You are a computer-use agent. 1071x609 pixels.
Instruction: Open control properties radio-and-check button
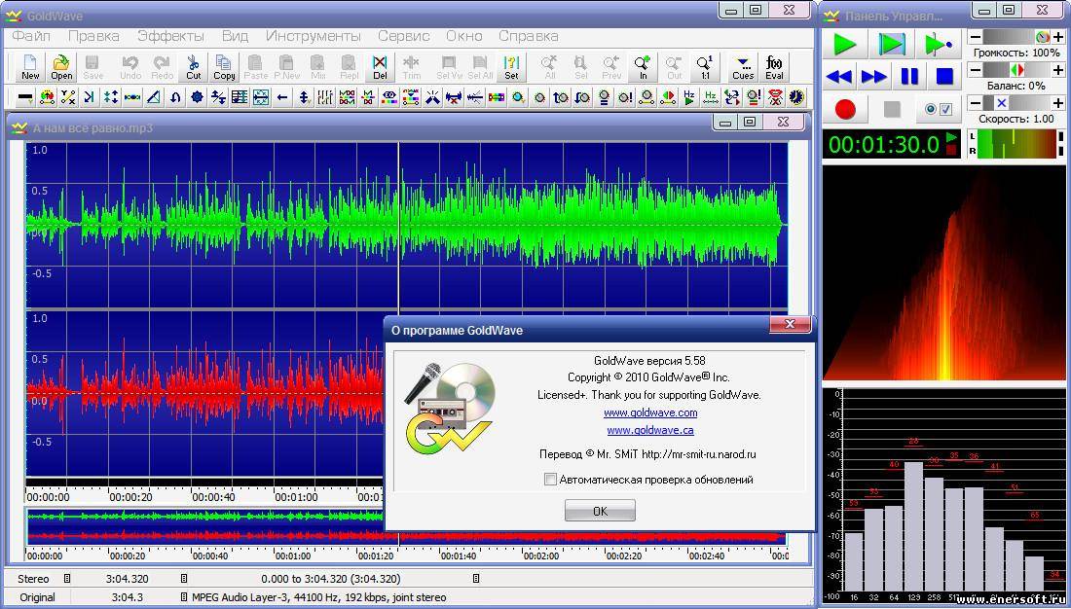(939, 109)
